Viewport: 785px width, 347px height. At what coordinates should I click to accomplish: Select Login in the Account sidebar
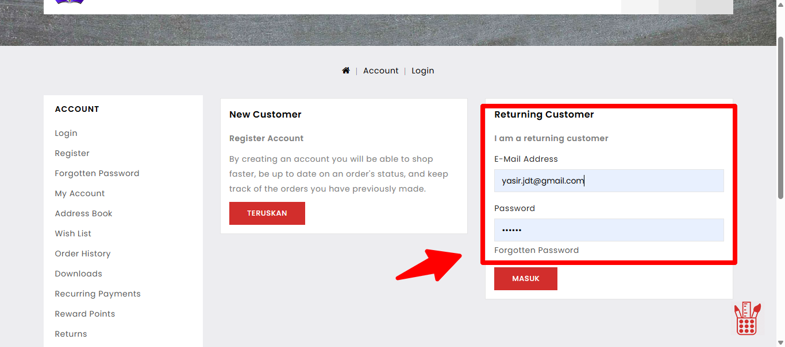[x=66, y=133]
